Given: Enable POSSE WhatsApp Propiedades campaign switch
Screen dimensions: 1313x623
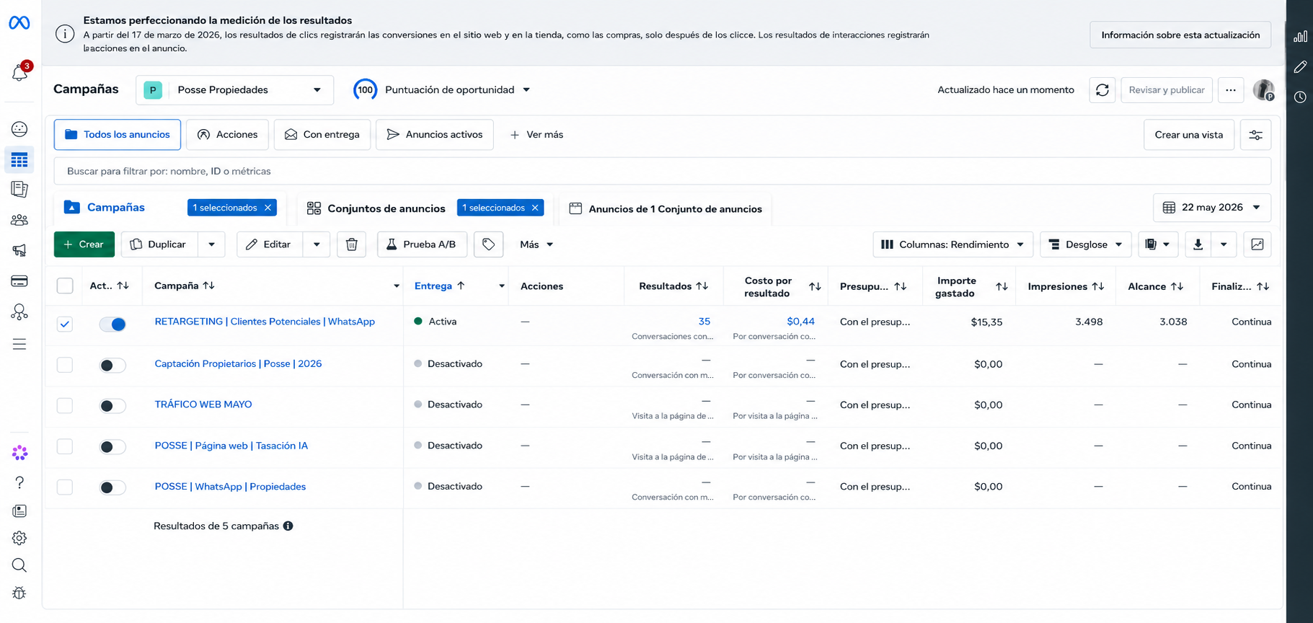Looking at the screenshot, I should pyautogui.click(x=112, y=487).
